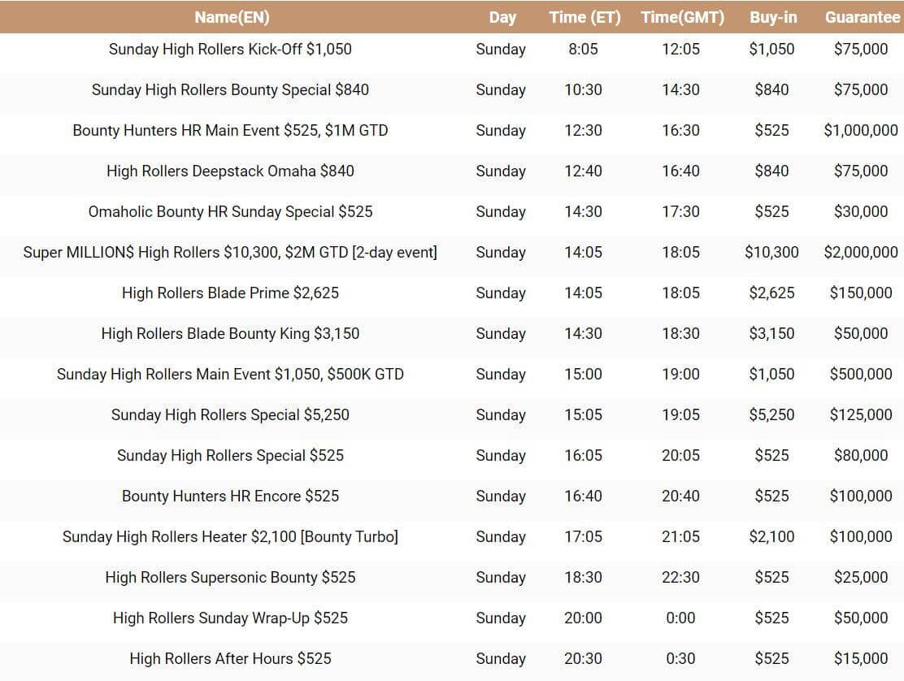The height and width of the screenshot is (681, 904).
Task: Select the High Rollers Sunday Wrap-Up entry
Action: [x=231, y=618]
